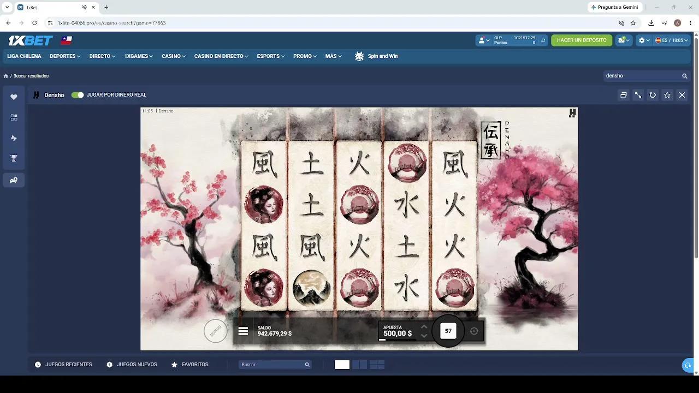Click the Pregunta a Gemini button
Image resolution: width=699 pixels, height=393 pixels.
tap(614, 7)
